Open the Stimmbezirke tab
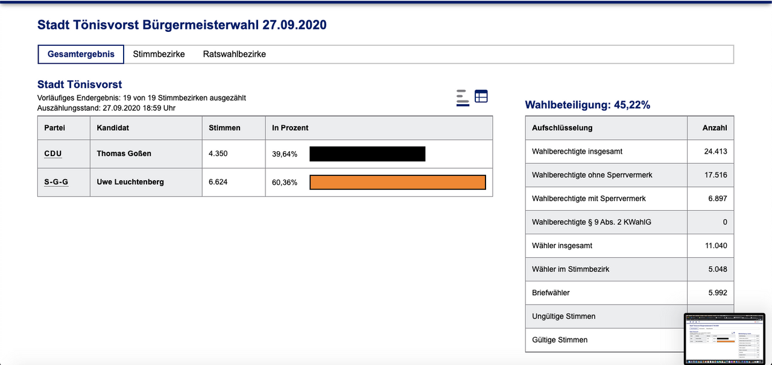Screen dimensions: 772x365 tap(159, 54)
